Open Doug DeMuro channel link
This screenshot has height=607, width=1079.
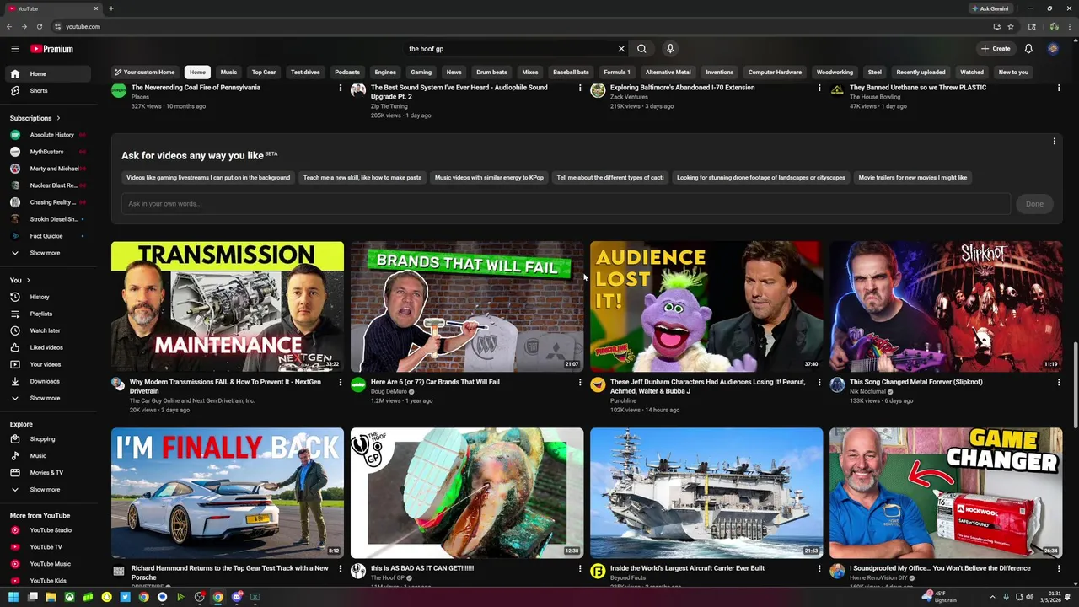click(389, 392)
